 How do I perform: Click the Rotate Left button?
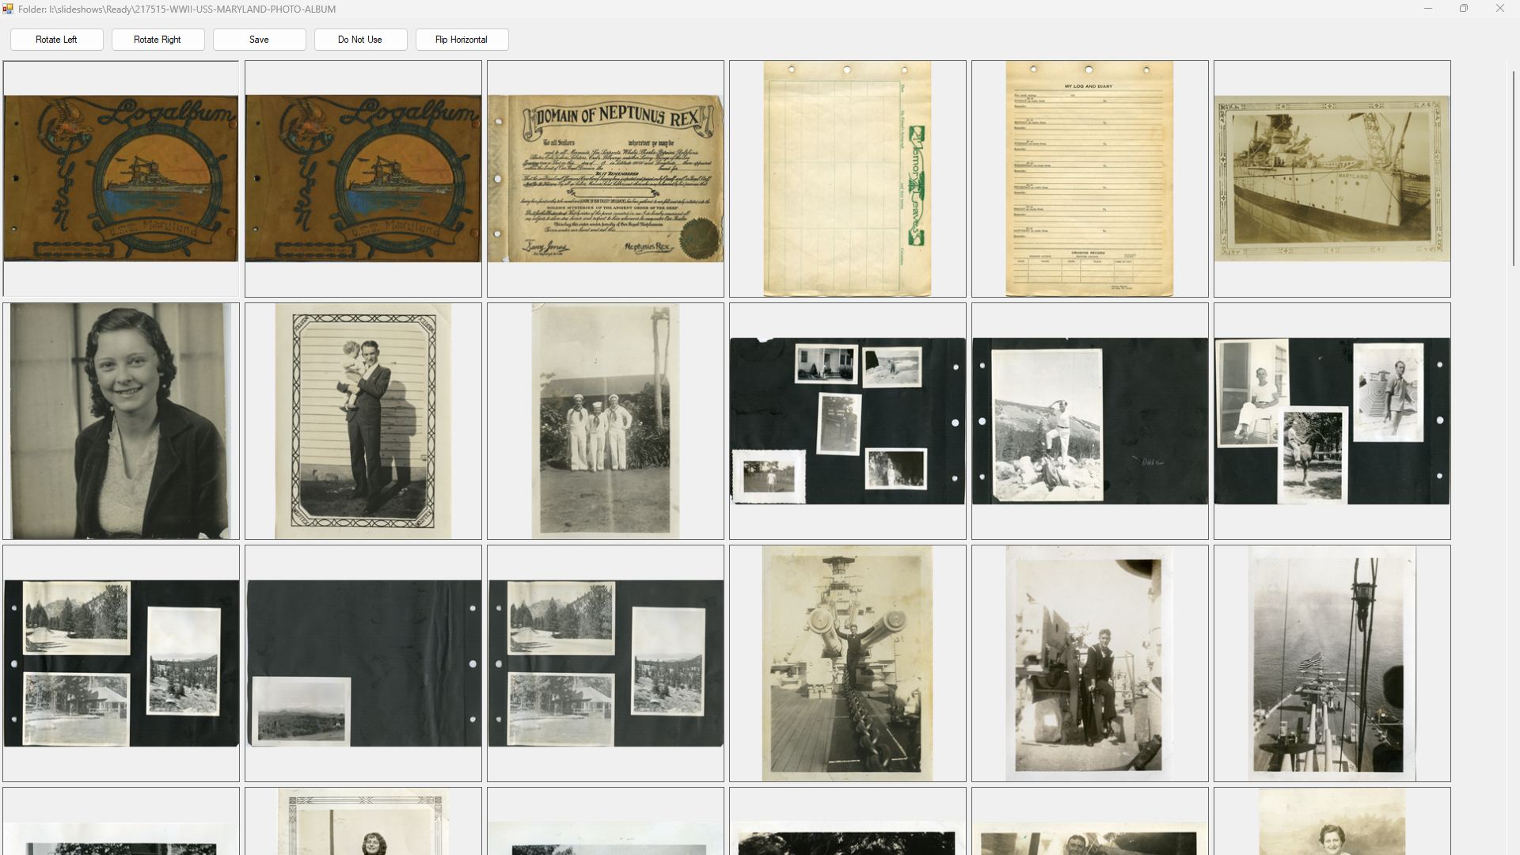click(56, 40)
